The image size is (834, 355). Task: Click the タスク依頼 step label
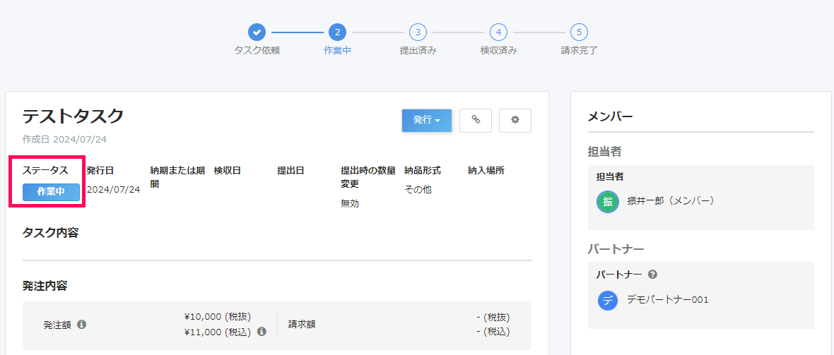coord(257,51)
